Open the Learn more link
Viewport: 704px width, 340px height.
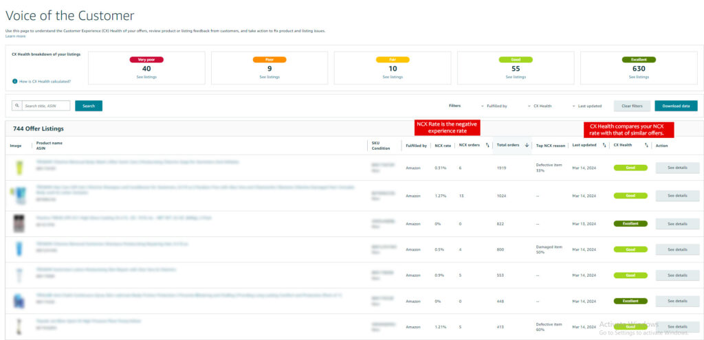coord(15,36)
